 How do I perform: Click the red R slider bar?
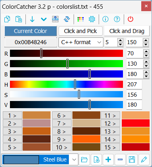tap(66, 53)
